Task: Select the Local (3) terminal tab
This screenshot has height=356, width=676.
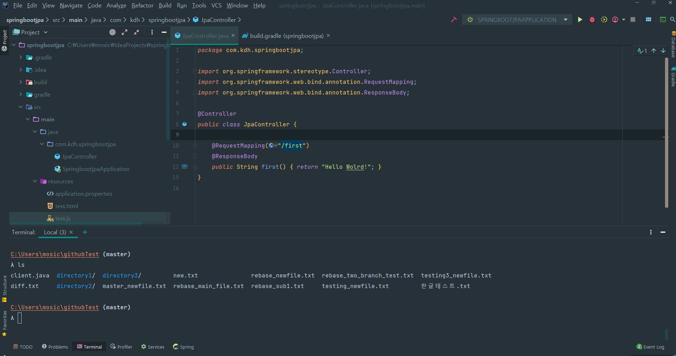Action: (55, 232)
